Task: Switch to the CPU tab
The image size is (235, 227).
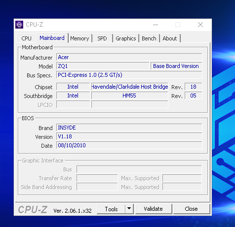Action: pos(26,38)
